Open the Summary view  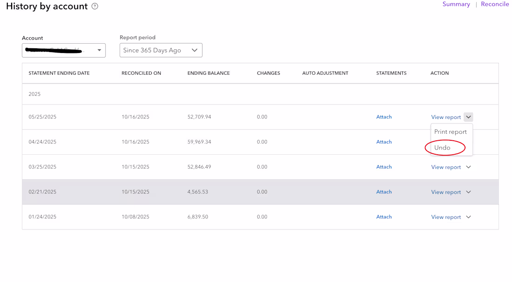pyautogui.click(x=456, y=4)
